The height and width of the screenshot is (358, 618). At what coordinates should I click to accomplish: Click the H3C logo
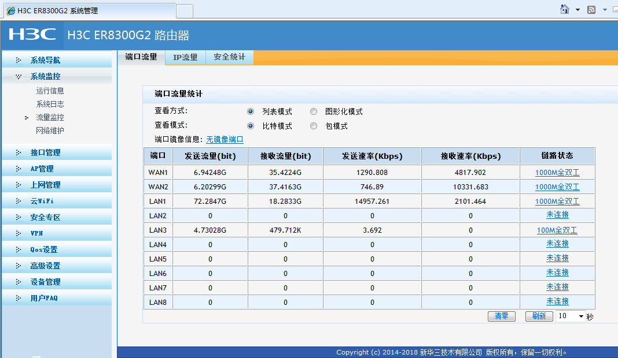[x=32, y=35]
